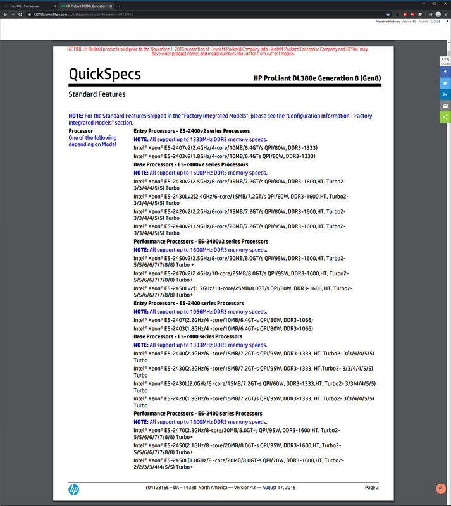451x506 pixels.
Task: Open the red circular extension beside ABP
Action: point(405,14)
